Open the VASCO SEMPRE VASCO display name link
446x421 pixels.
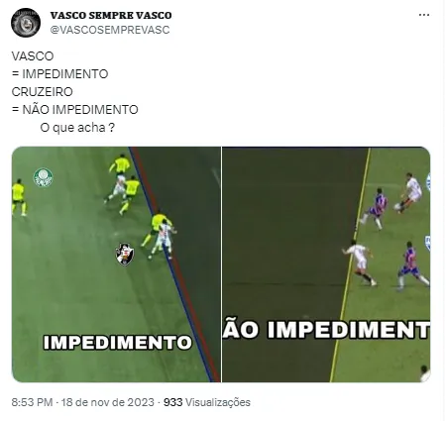tap(111, 15)
